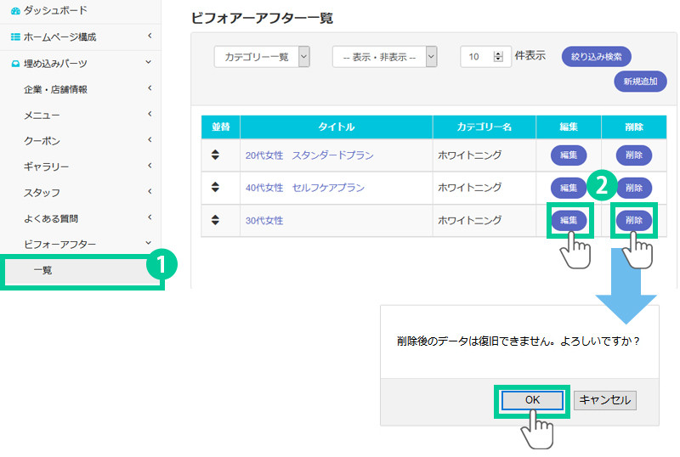
Task: Open the 表示・非表示 filter dropdown
Action: pyautogui.click(x=384, y=57)
